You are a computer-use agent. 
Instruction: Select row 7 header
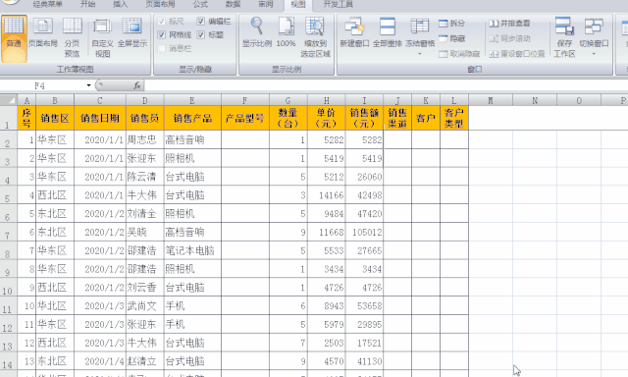pyautogui.click(x=9, y=233)
